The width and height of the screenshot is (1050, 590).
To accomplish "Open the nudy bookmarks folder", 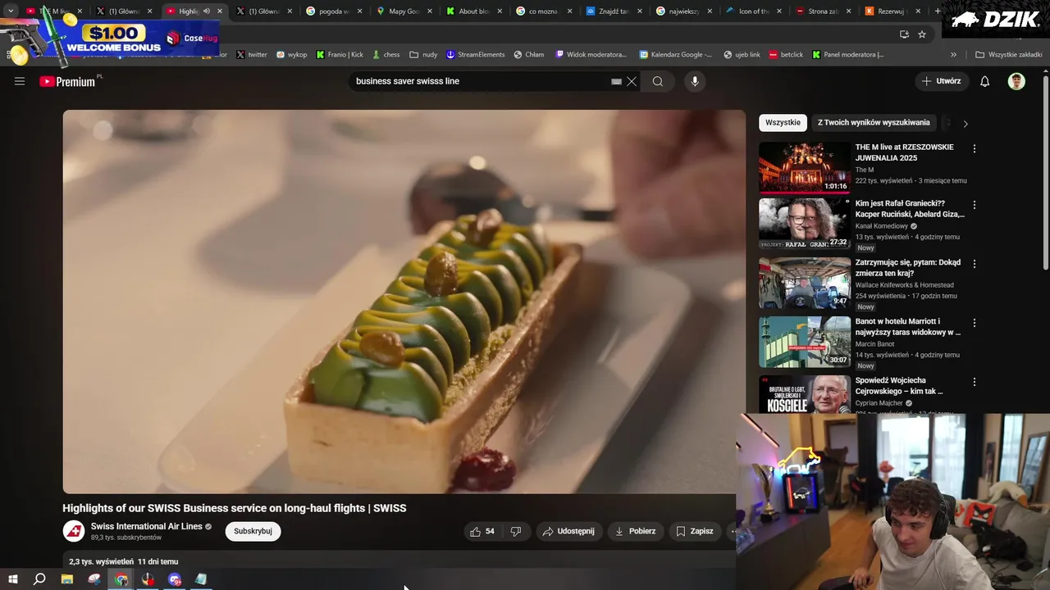I will [x=423, y=55].
